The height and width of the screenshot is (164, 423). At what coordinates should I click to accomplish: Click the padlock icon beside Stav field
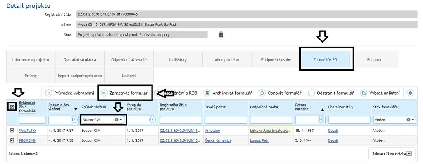pos(221,35)
